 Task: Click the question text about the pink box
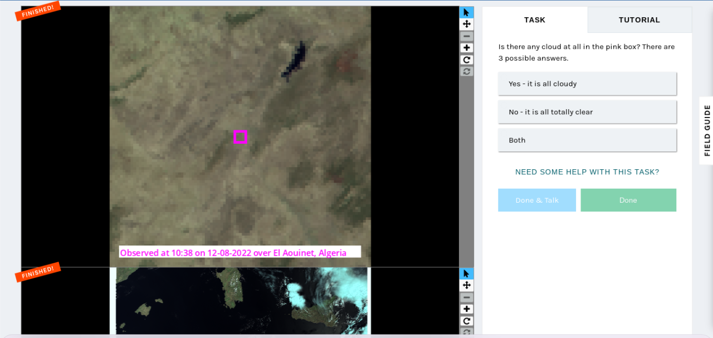(x=587, y=52)
